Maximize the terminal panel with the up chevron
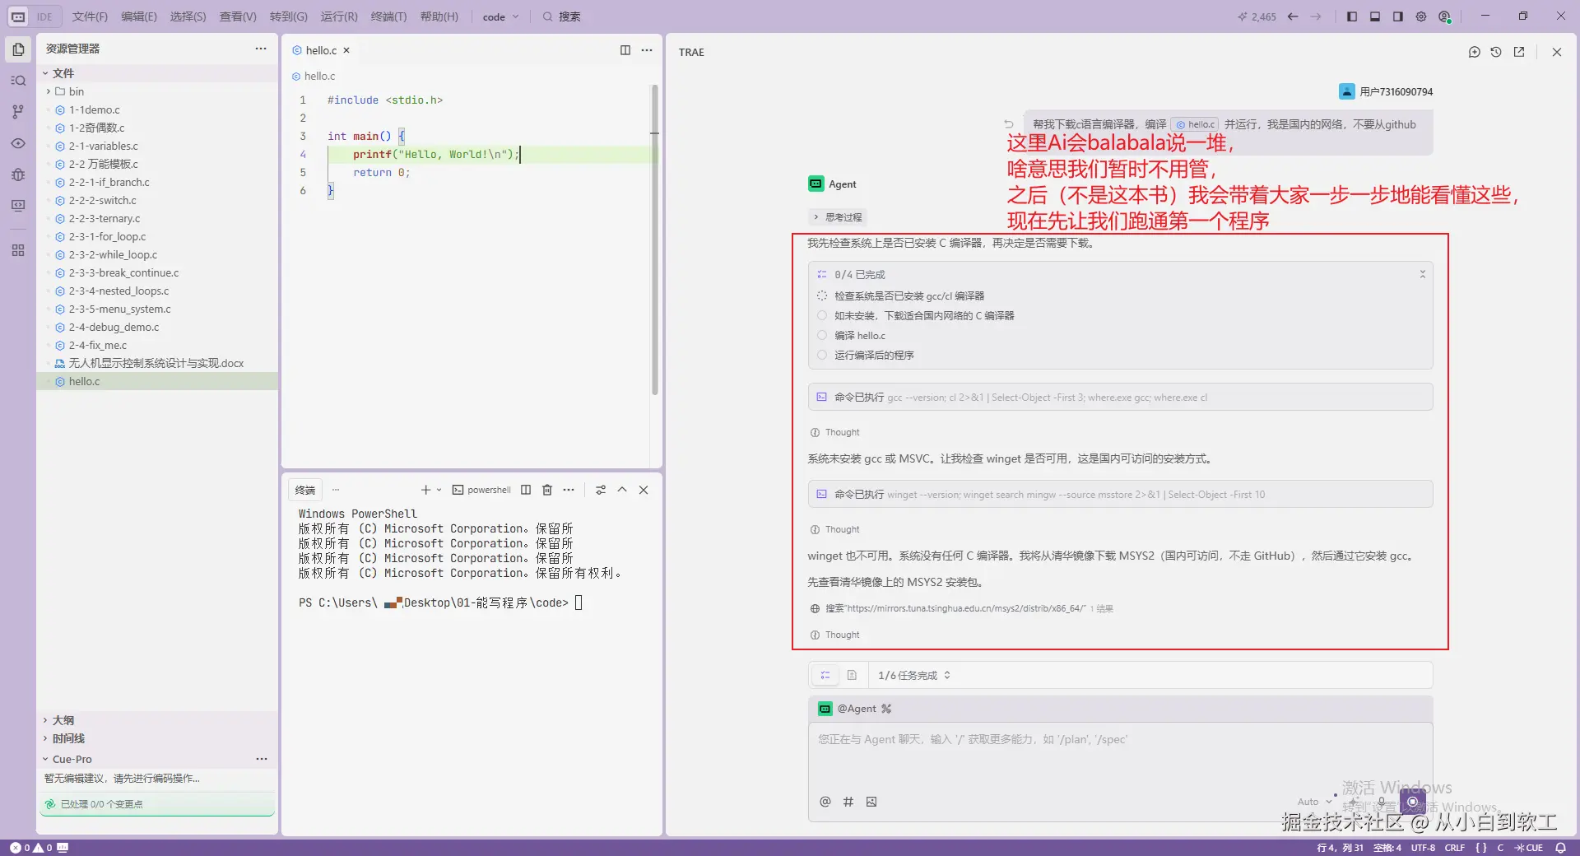The height and width of the screenshot is (856, 1580). pyautogui.click(x=622, y=490)
